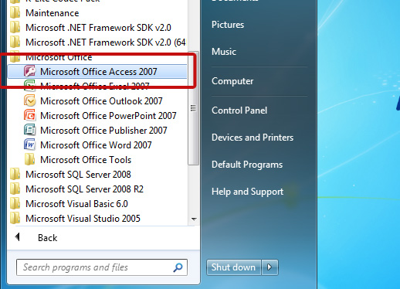Collapse the Microsoft Office folder
This screenshot has height=289, width=400.
59,57
